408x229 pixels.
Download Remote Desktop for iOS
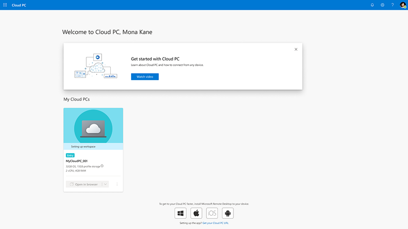(212, 213)
